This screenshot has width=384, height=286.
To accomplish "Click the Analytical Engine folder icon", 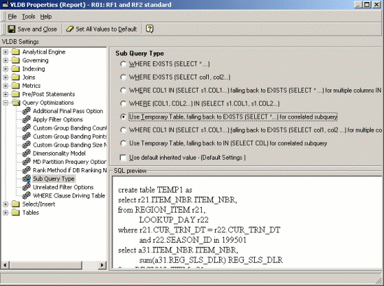I will tap(15, 52).
